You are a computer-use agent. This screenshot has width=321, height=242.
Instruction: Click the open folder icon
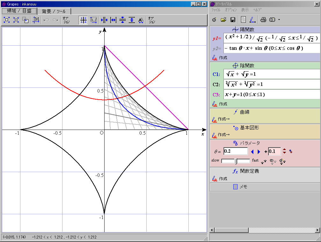click(x=223, y=20)
